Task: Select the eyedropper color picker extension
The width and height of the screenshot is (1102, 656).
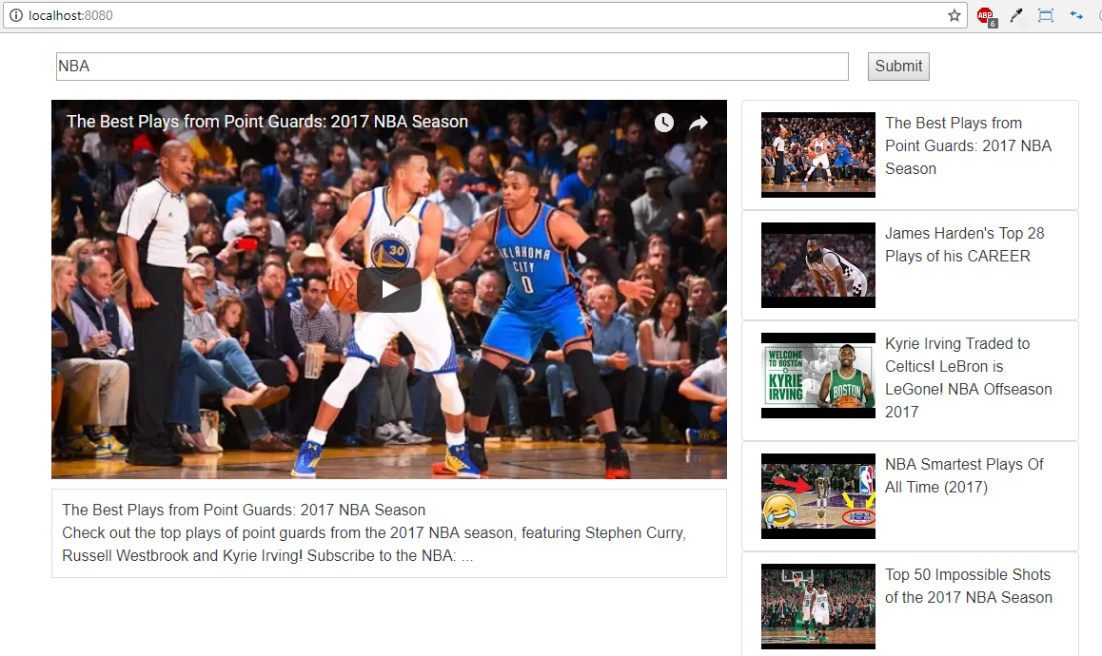Action: point(1015,15)
